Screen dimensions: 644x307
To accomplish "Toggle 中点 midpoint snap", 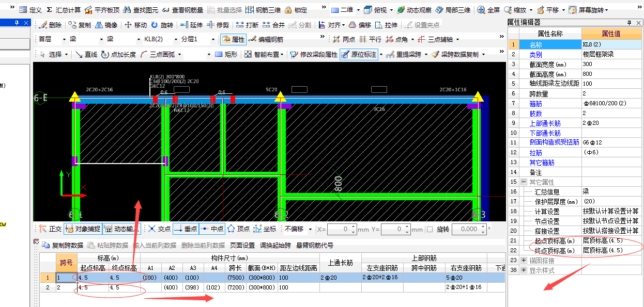I will pyautogui.click(x=211, y=229).
